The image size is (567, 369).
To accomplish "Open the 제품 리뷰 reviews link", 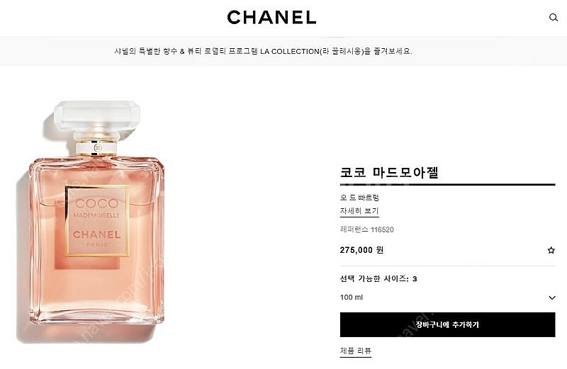I will (x=356, y=351).
